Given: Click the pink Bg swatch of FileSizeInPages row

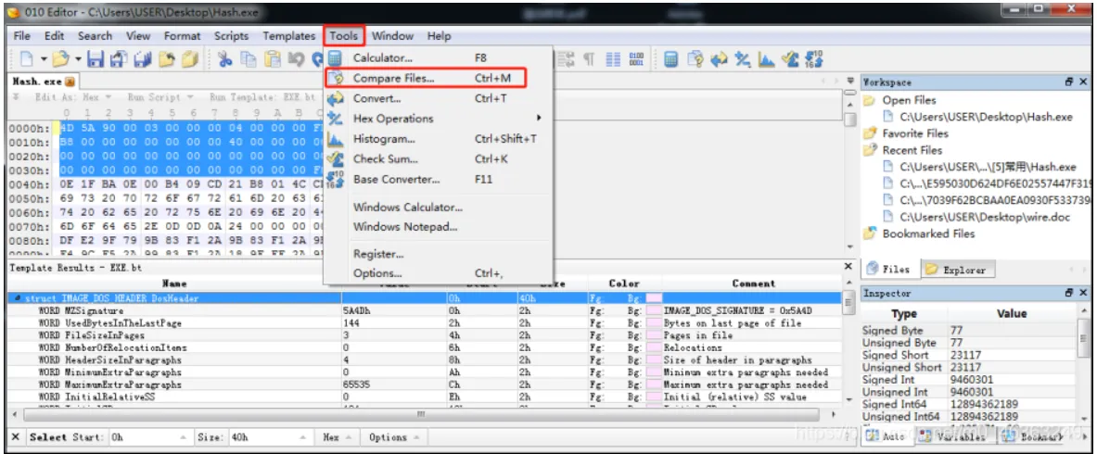Looking at the screenshot, I should tap(654, 335).
